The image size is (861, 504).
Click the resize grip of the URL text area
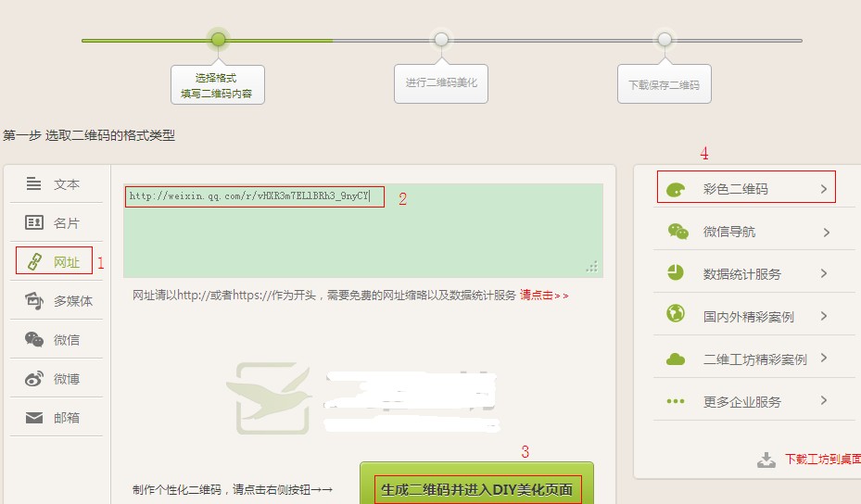coord(592,267)
